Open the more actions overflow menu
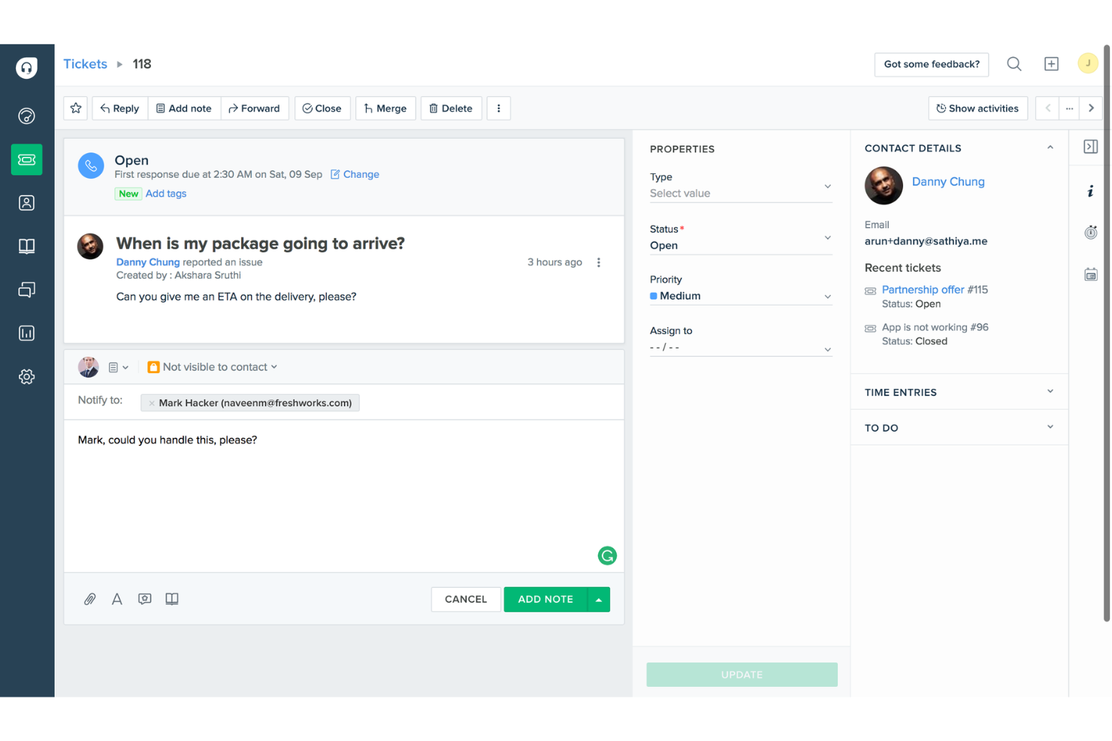The height and width of the screenshot is (741, 1112). coord(499,108)
